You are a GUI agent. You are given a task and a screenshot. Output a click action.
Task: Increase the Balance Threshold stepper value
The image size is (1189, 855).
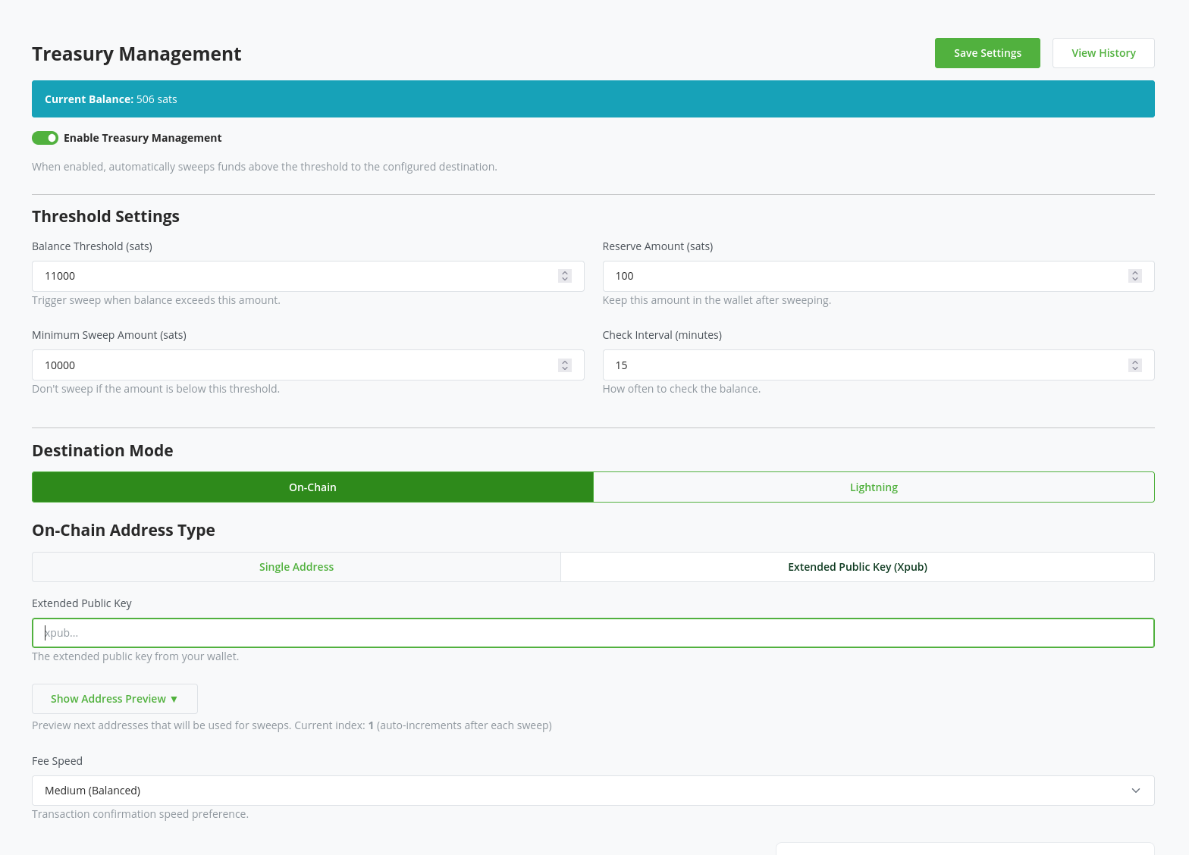tap(565, 273)
